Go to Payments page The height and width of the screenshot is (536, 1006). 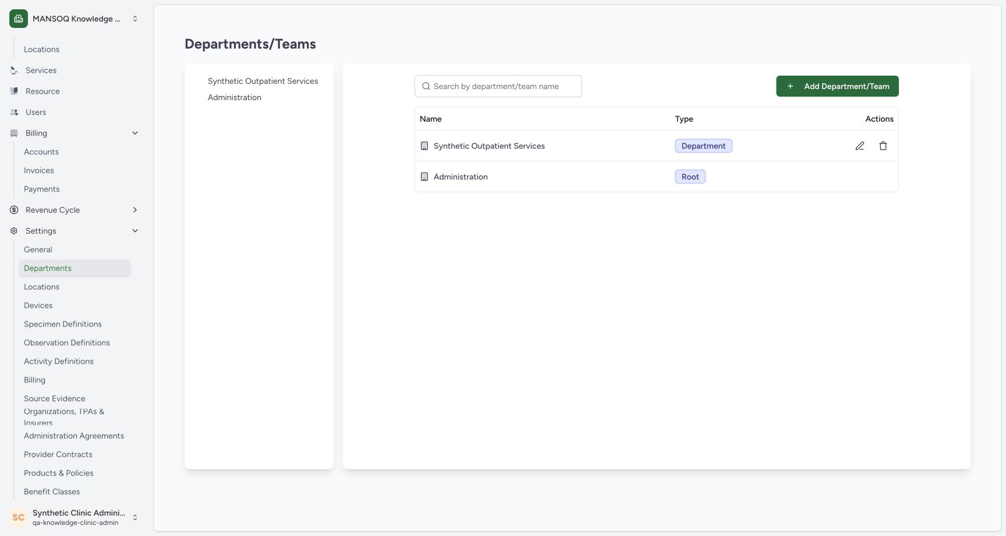[42, 189]
